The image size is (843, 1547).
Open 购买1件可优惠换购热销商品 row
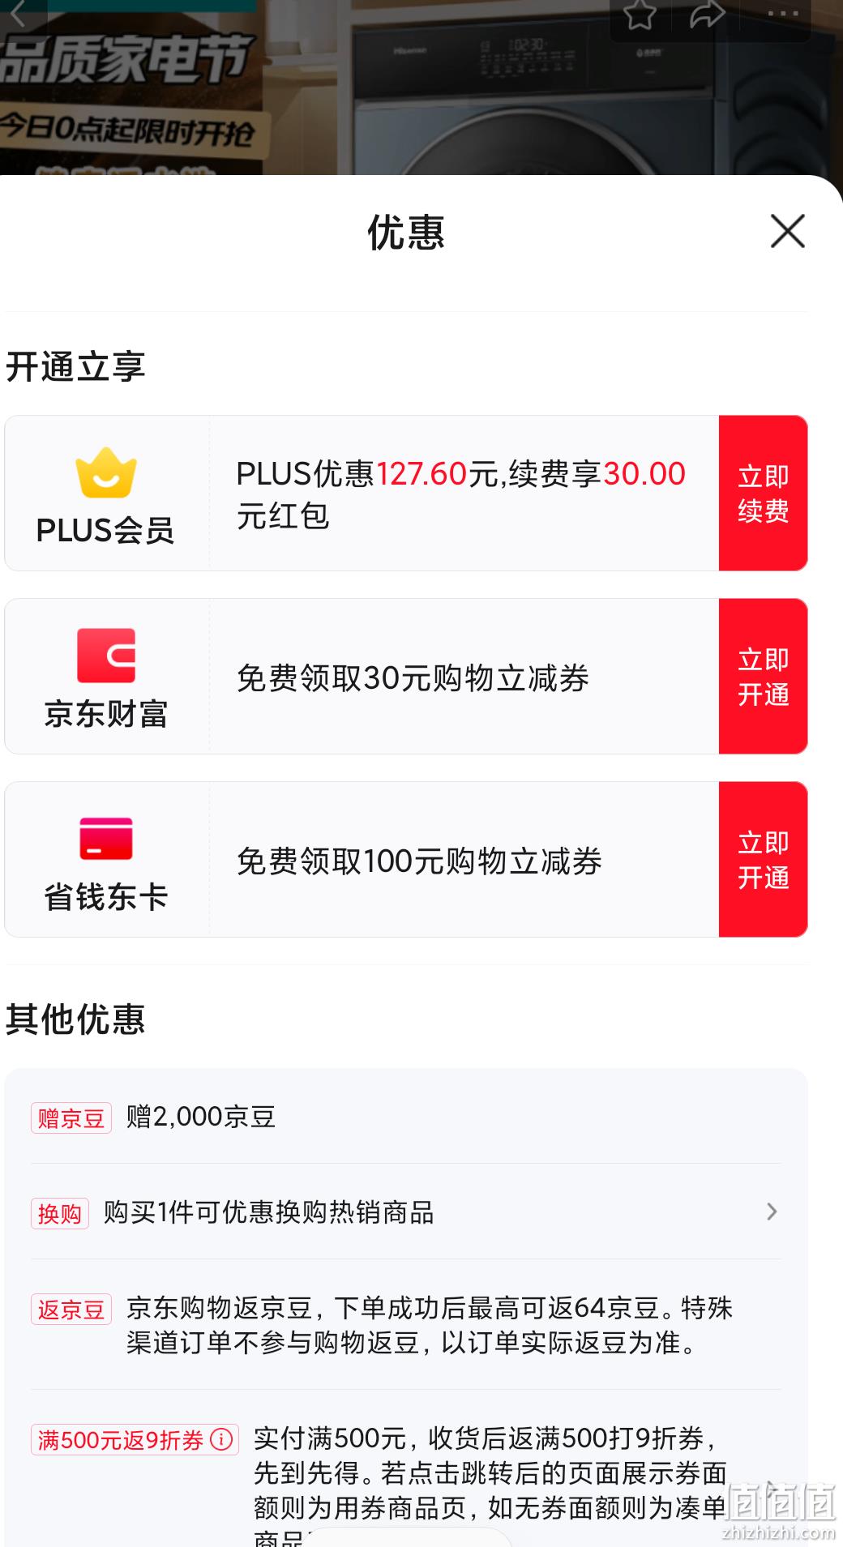coord(406,1212)
